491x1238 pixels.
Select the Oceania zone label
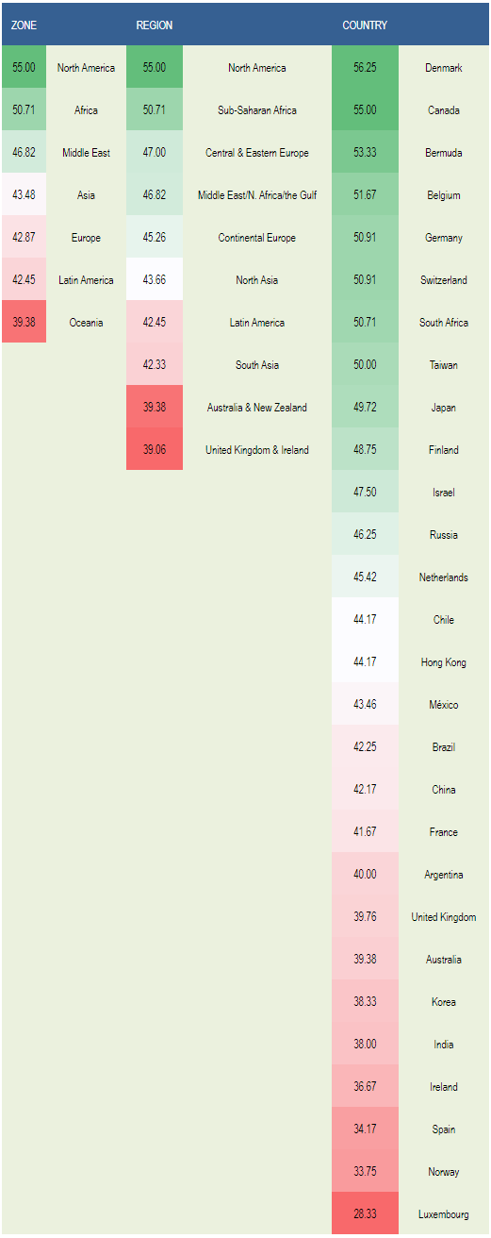[86, 323]
